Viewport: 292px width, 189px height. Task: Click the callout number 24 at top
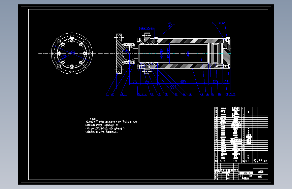pos(169,23)
